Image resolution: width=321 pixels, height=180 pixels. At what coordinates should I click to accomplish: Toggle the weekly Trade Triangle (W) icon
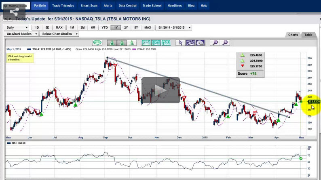click(x=122, y=43)
